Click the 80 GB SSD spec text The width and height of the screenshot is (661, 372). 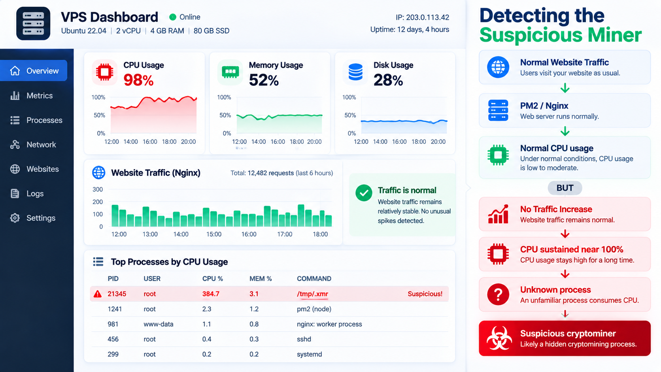[212, 31]
